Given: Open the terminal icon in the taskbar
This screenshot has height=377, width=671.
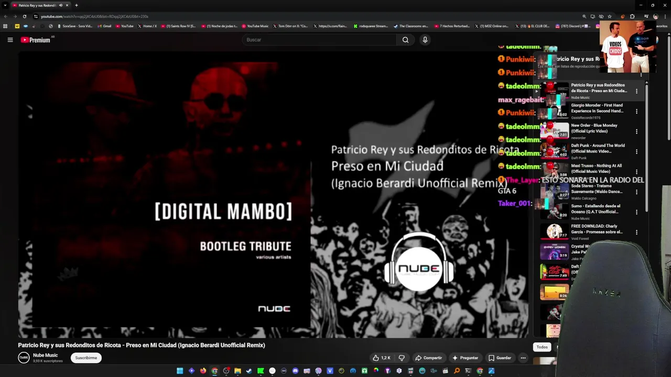Looking at the screenshot, I should (x=468, y=371).
